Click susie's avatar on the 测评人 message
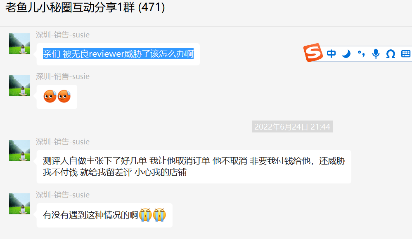412x239 pixels. tap(19, 151)
